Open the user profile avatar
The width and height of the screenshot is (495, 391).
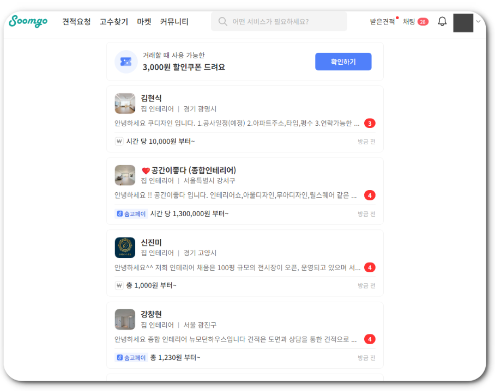(463, 23)
